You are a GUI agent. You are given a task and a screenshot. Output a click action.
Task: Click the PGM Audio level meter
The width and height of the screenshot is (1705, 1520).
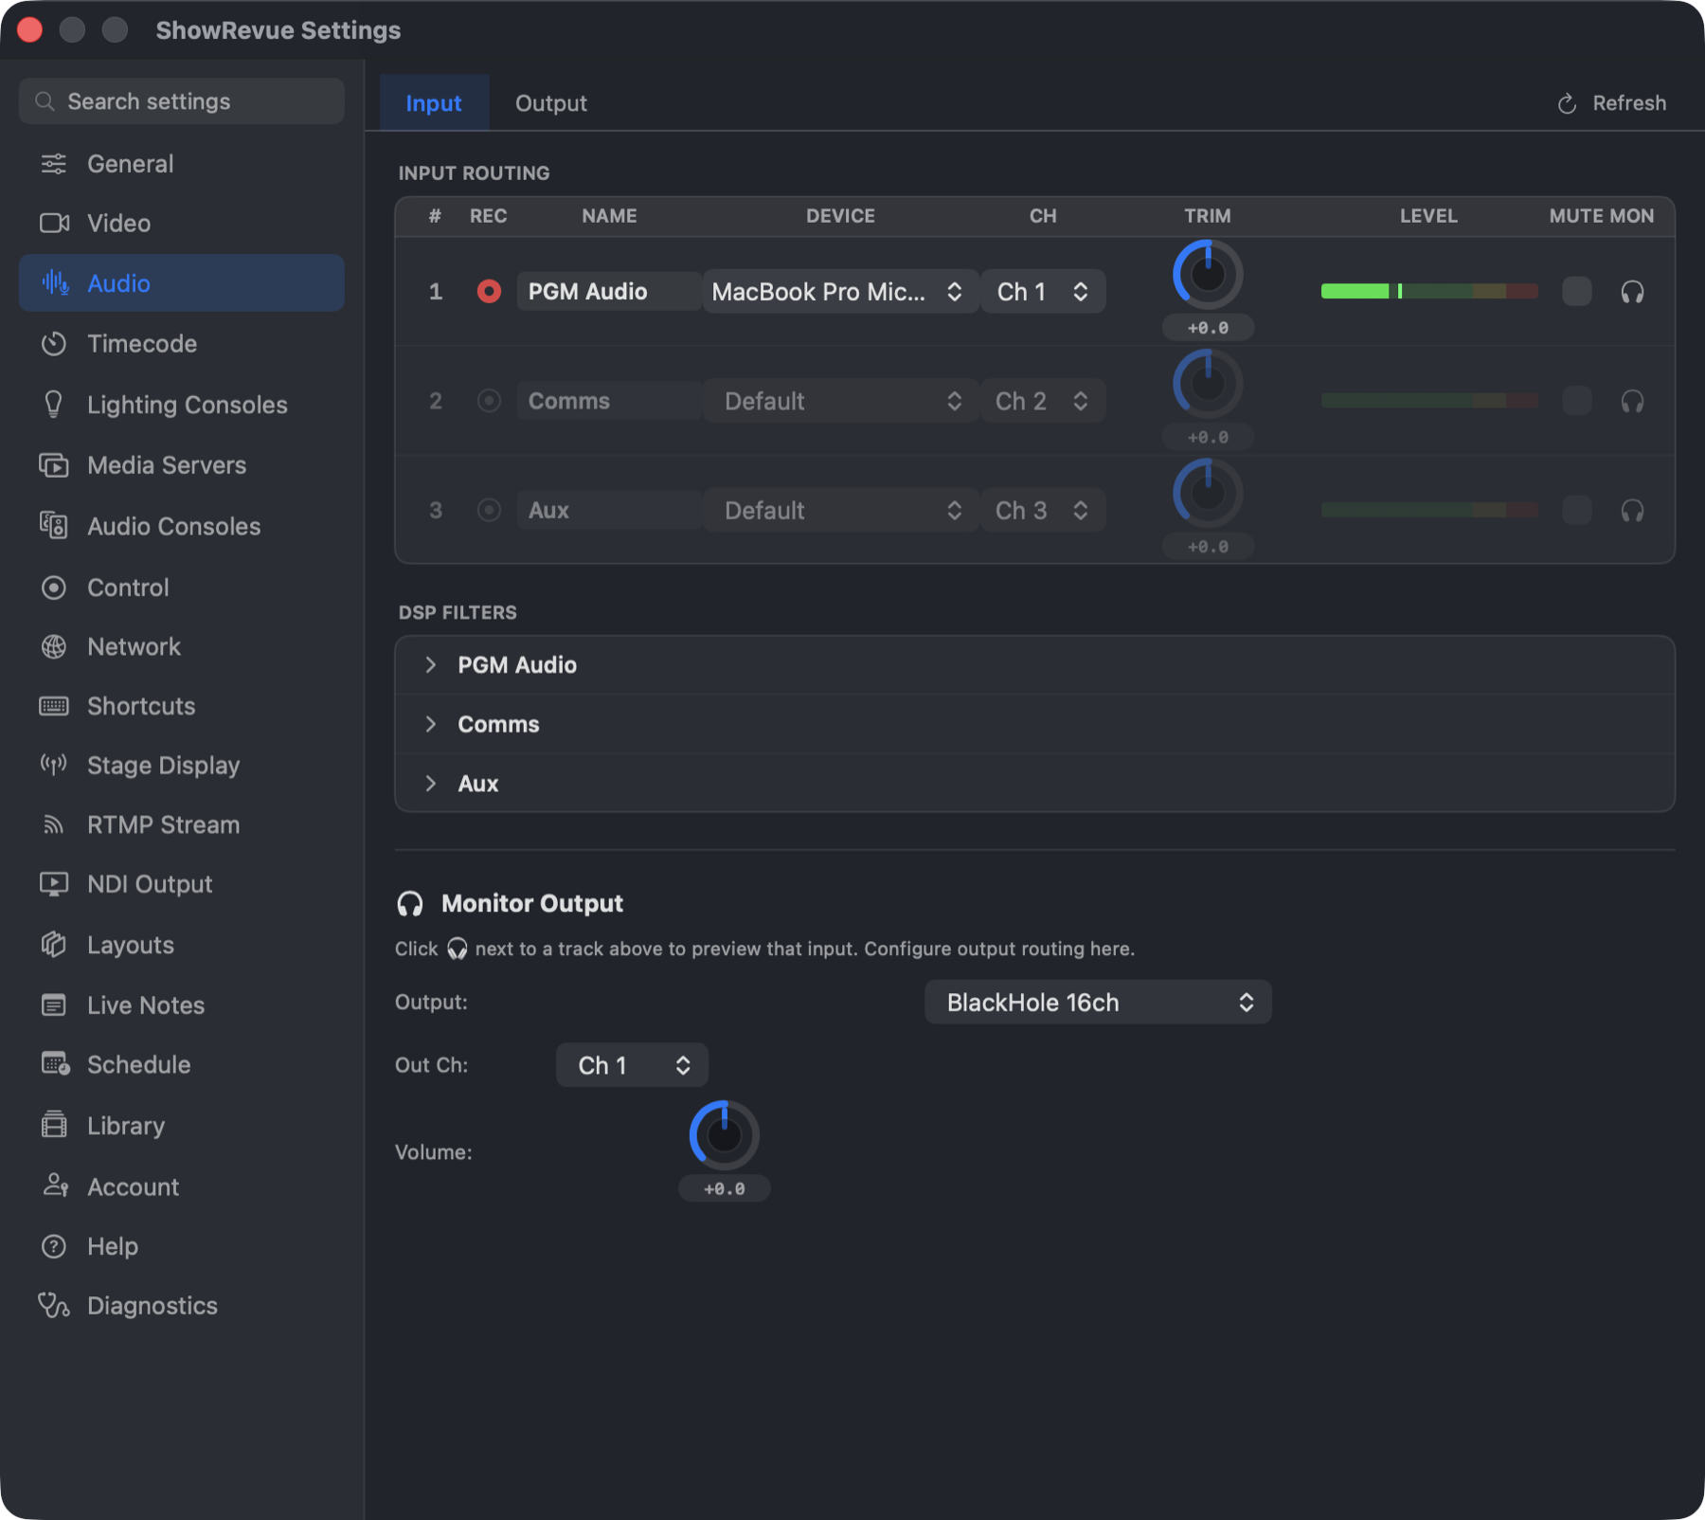point(1429,291)
